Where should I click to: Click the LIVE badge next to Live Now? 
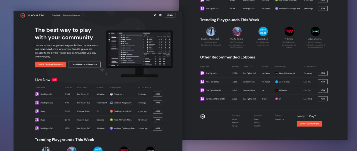[x=54, y=80]
